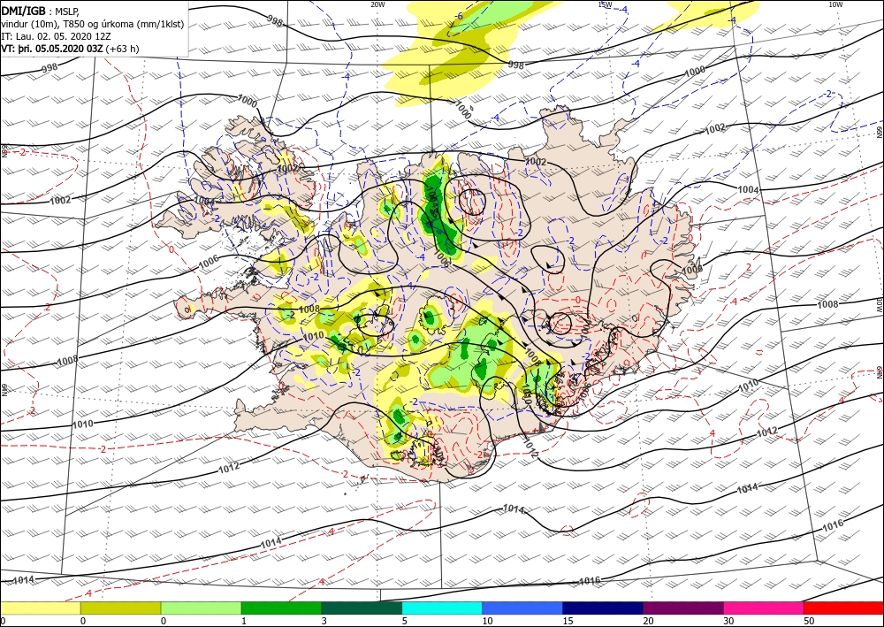Click the blue '-6' temperature contour label
Screen dimensions: 884x627
[x=460, y=16]
